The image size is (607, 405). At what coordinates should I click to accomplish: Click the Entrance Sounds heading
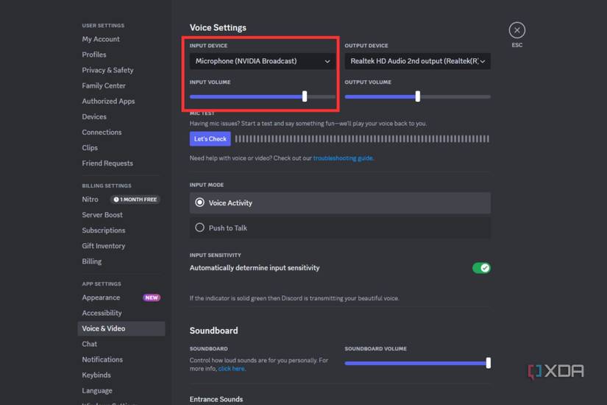[216, 399]
